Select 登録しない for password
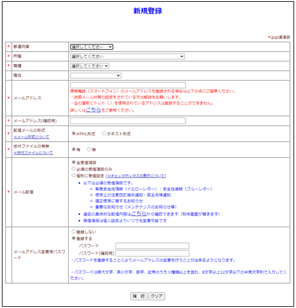 [73, 232]
